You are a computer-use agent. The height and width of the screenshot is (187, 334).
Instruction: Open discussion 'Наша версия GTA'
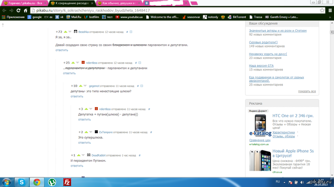(x=261, y=66)
